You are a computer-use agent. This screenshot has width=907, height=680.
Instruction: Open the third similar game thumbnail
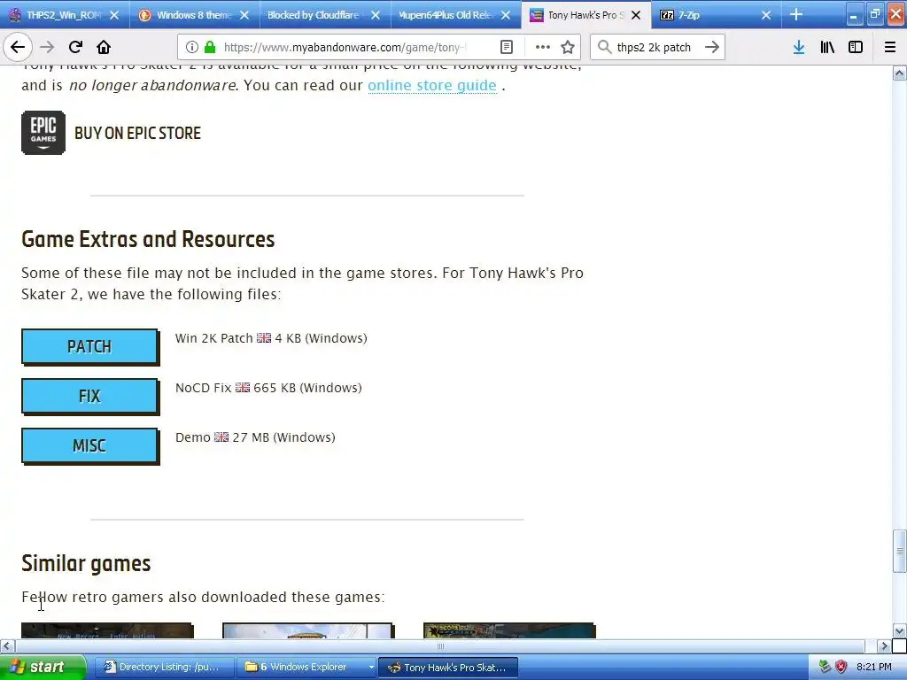point(509,630)
